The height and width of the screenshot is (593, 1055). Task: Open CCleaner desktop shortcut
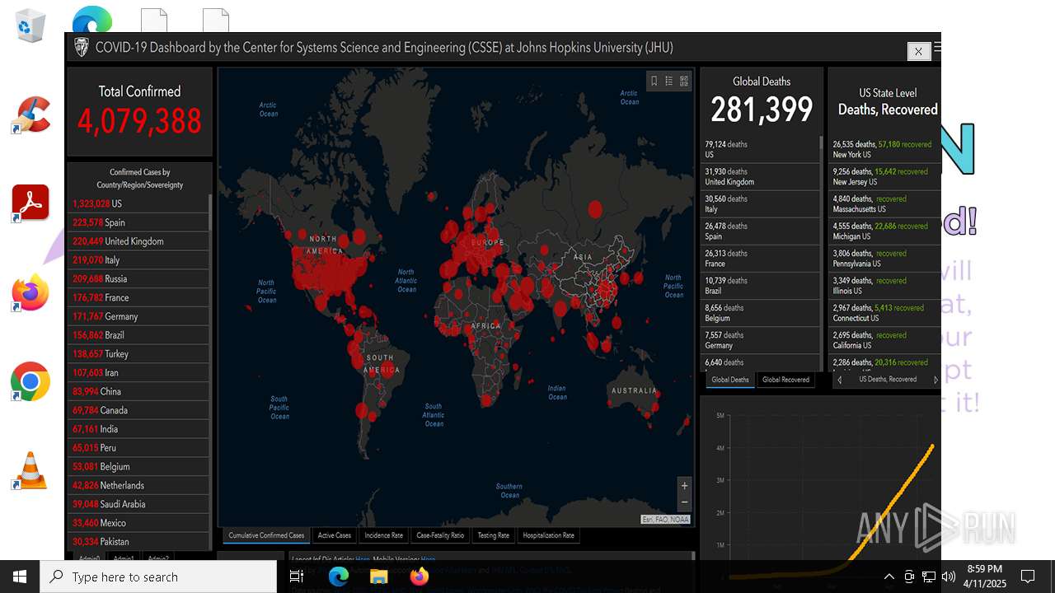pos(30,114)
